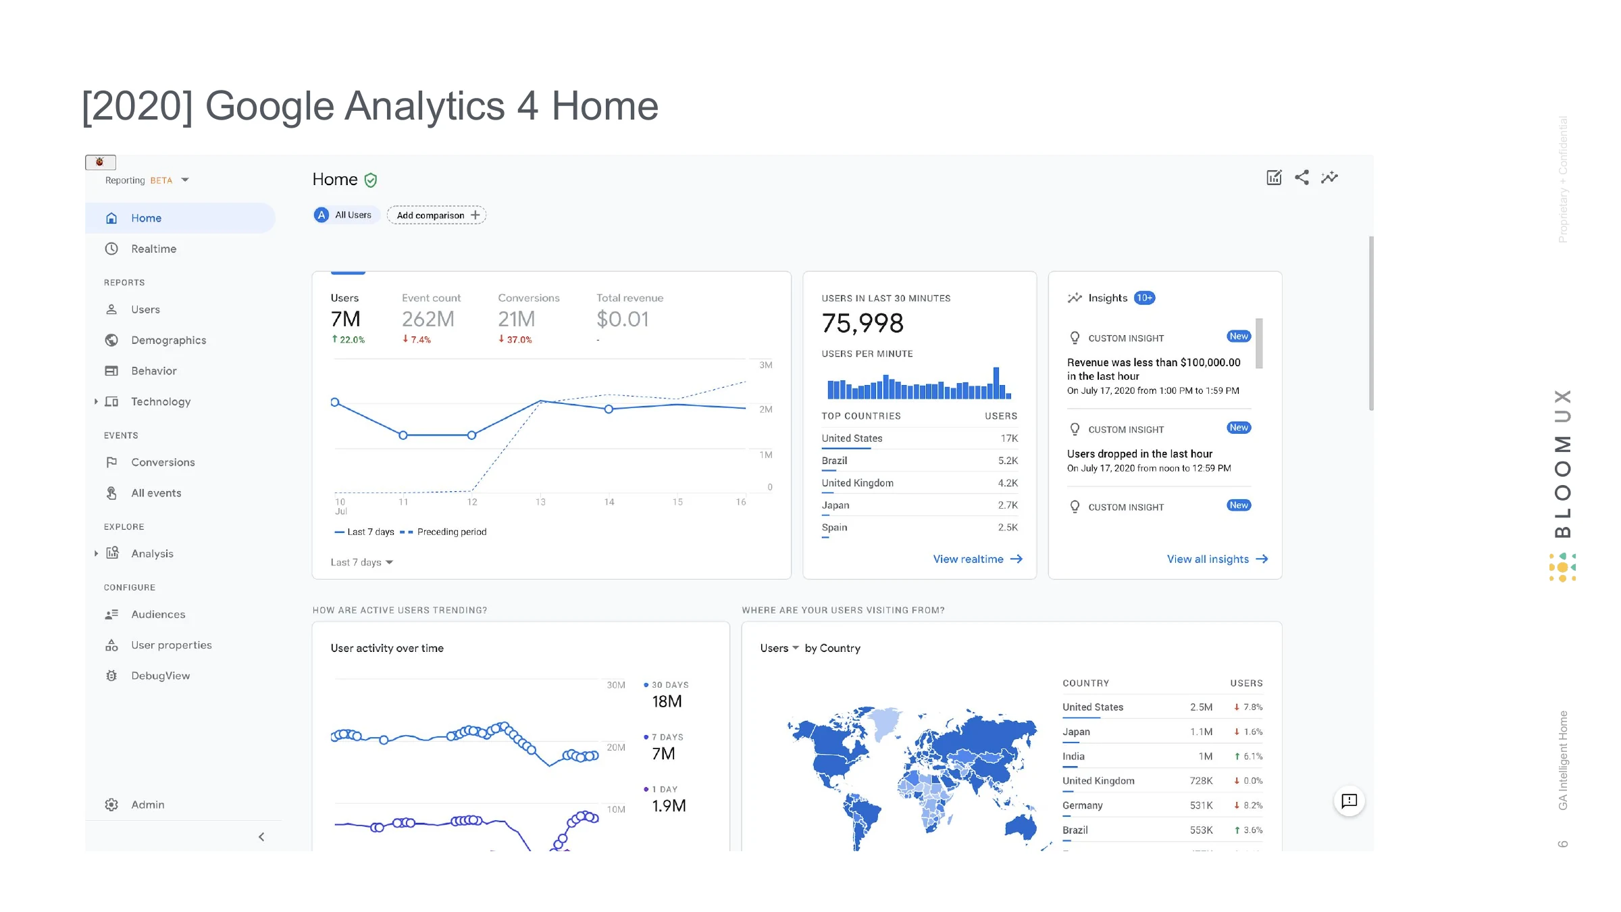This screenshot has height=912, width=1621.
Task: Click the Add comparison button
Action: [x=436, y=215]
